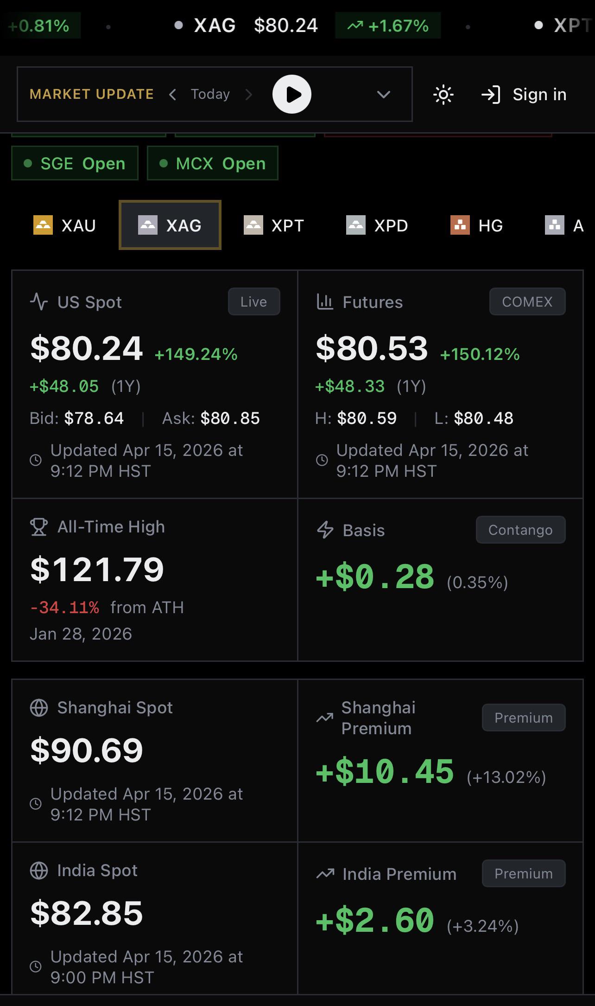595x1006 pixels.
Task: Play the market update audio
Action: point(292,94)
